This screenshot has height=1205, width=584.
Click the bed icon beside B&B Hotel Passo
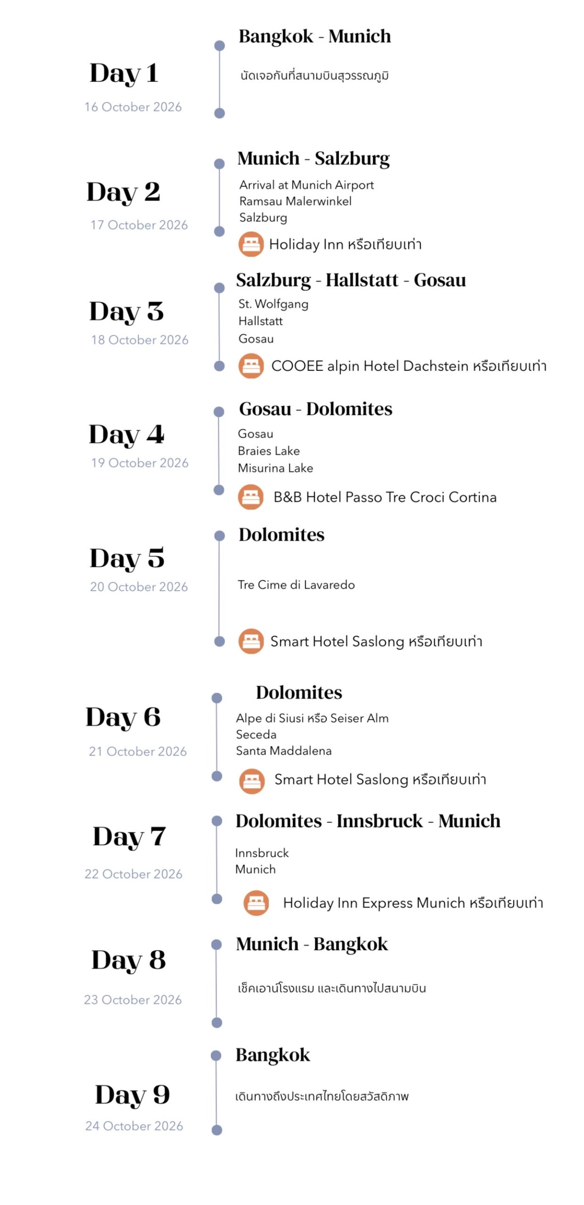pyautogui.click(x=251, y=497)
